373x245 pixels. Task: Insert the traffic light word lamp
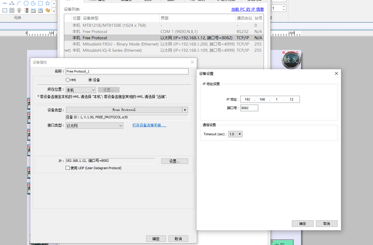pyautogui.click(x=26, y=10)
